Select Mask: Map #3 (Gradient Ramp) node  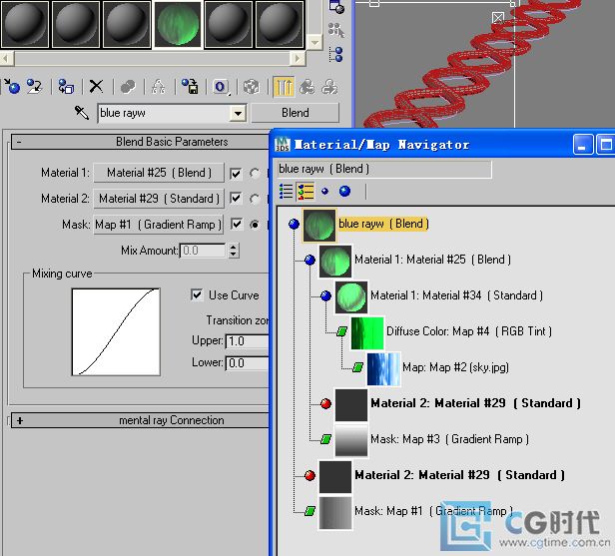coord(449,439)
